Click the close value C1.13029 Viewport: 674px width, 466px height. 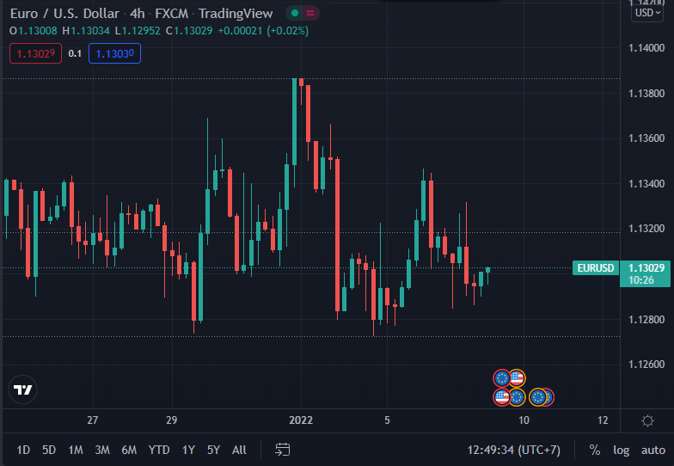point(189,31)
